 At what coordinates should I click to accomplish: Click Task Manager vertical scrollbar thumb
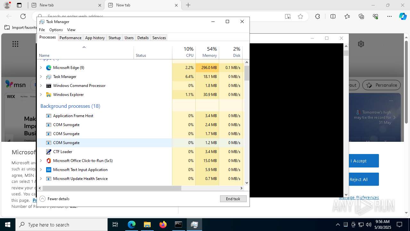247,73
